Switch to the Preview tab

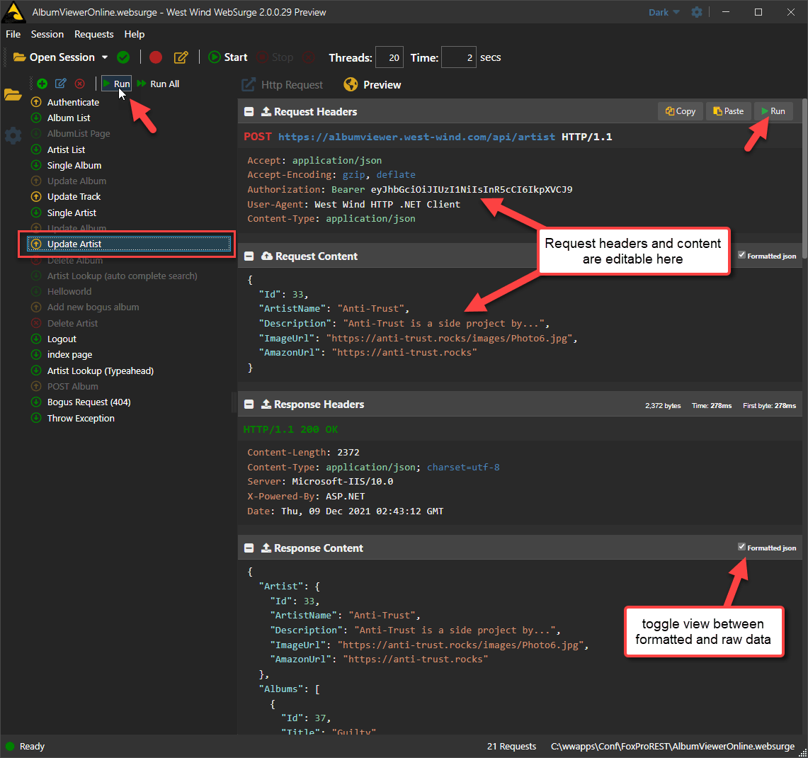[372, 84]
